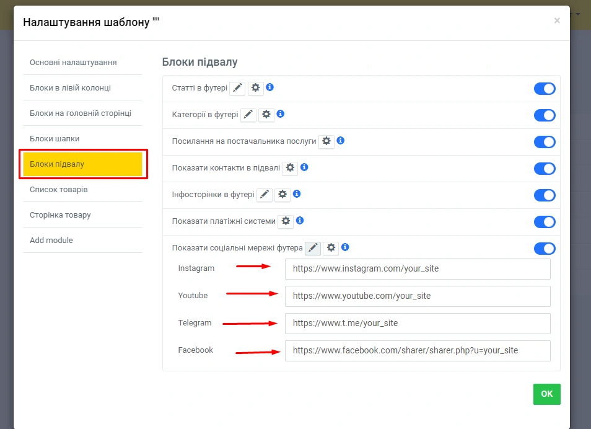
Task: Click pencil edit icon for Статті в футері
Action: coord(237,89)
